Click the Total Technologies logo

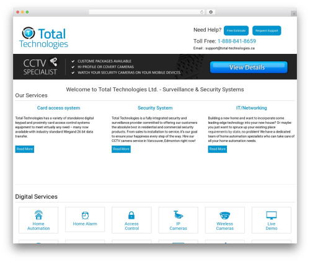coord(43,38)
